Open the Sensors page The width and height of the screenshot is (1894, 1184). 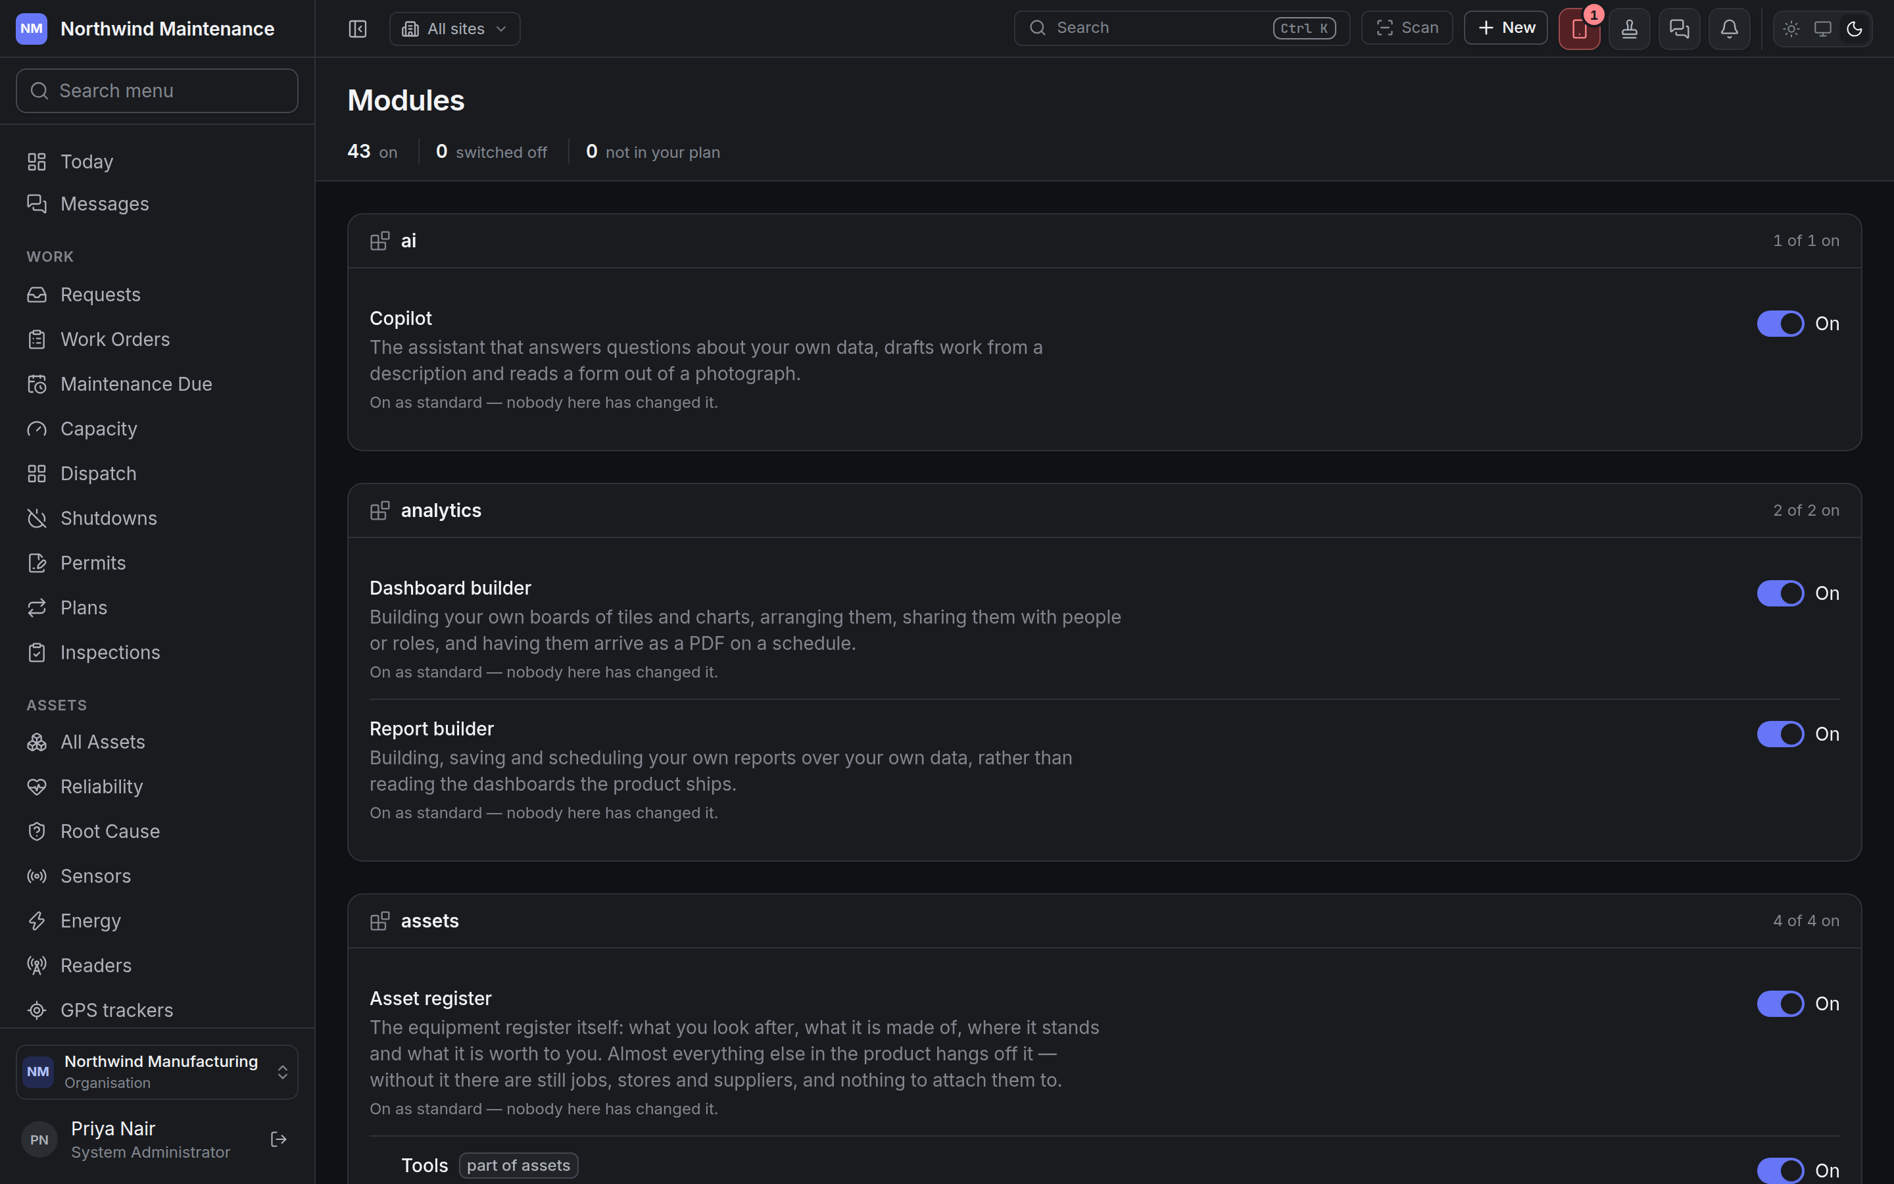click(x=157, y=876)
